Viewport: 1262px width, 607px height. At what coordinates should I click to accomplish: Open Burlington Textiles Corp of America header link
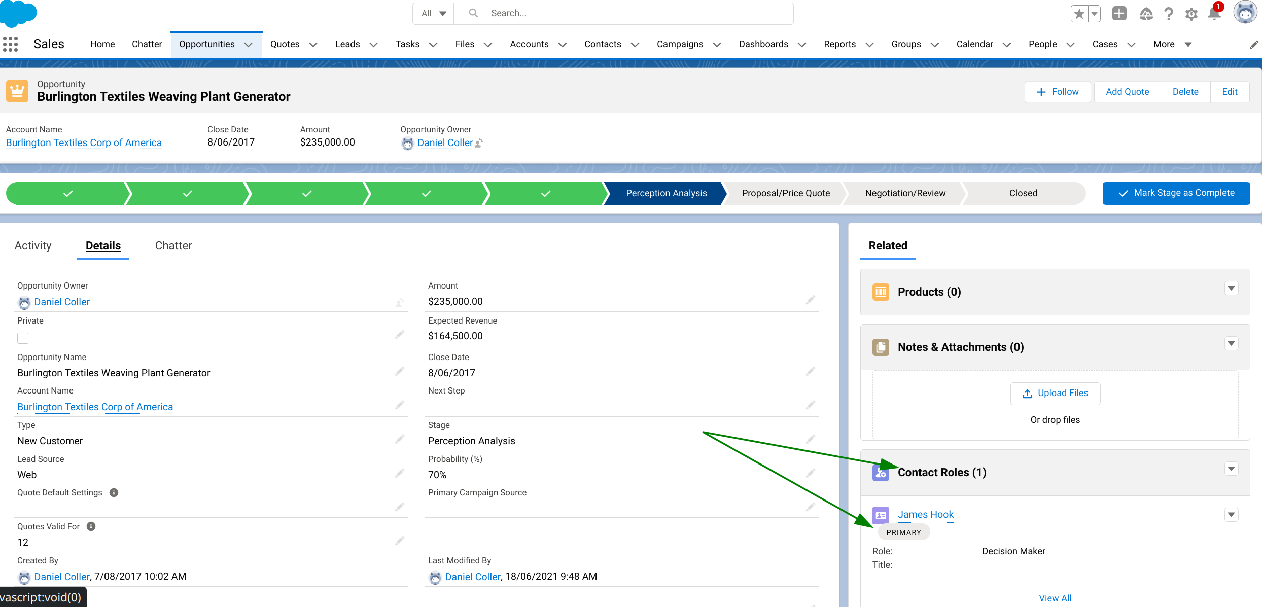pyautogui.click(x=84, y=143)
